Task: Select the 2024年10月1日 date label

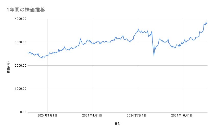Action: pos(182,115)
